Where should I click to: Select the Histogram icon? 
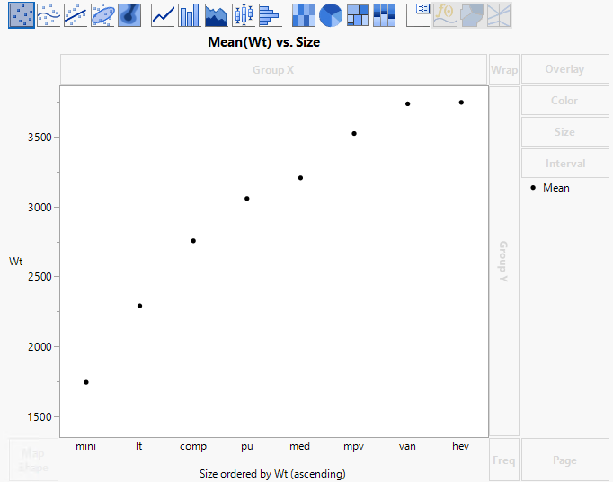click(x=271, y=15)
